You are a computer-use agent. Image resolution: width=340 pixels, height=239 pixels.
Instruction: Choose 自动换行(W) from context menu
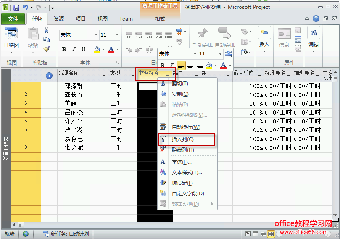click(187, 127)
